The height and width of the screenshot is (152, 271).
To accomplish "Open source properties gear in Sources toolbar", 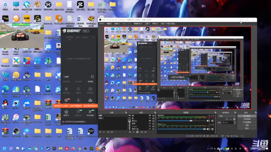I will click(x=138, y=132).
